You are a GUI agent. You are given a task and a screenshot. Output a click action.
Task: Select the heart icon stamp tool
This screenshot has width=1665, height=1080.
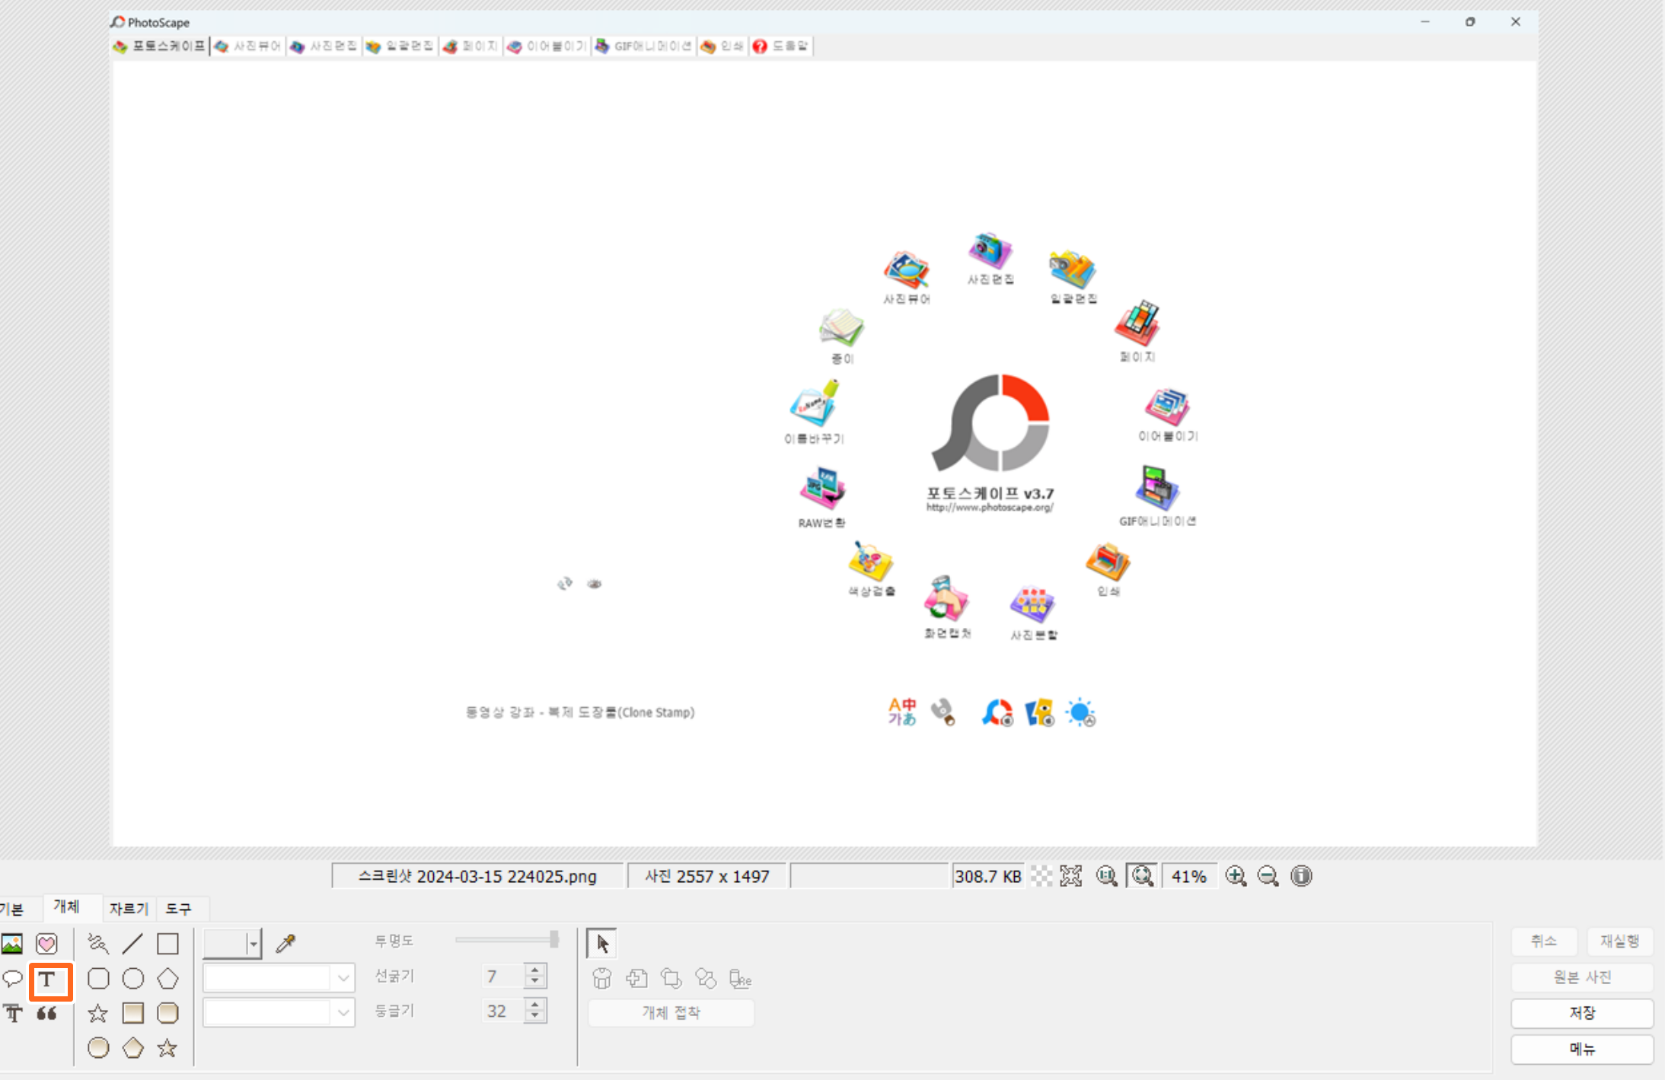pyautogui.click(x=46, y=943)
